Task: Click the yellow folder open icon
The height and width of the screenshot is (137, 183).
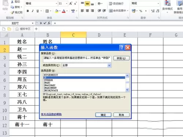Action: [x=9, y=29]
